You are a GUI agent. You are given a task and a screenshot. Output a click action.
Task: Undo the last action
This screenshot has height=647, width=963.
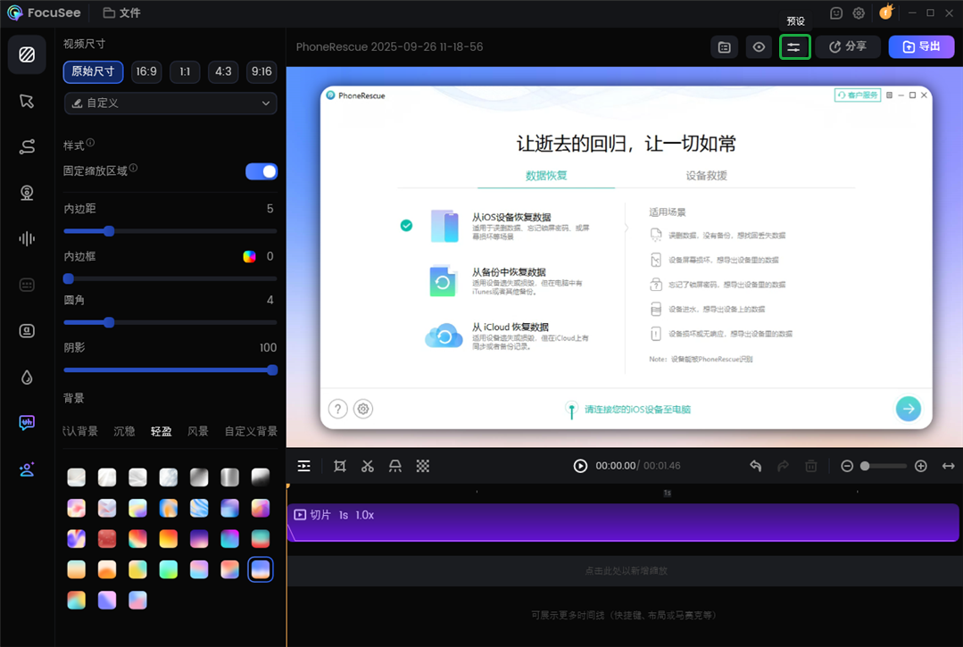[755, 466]
